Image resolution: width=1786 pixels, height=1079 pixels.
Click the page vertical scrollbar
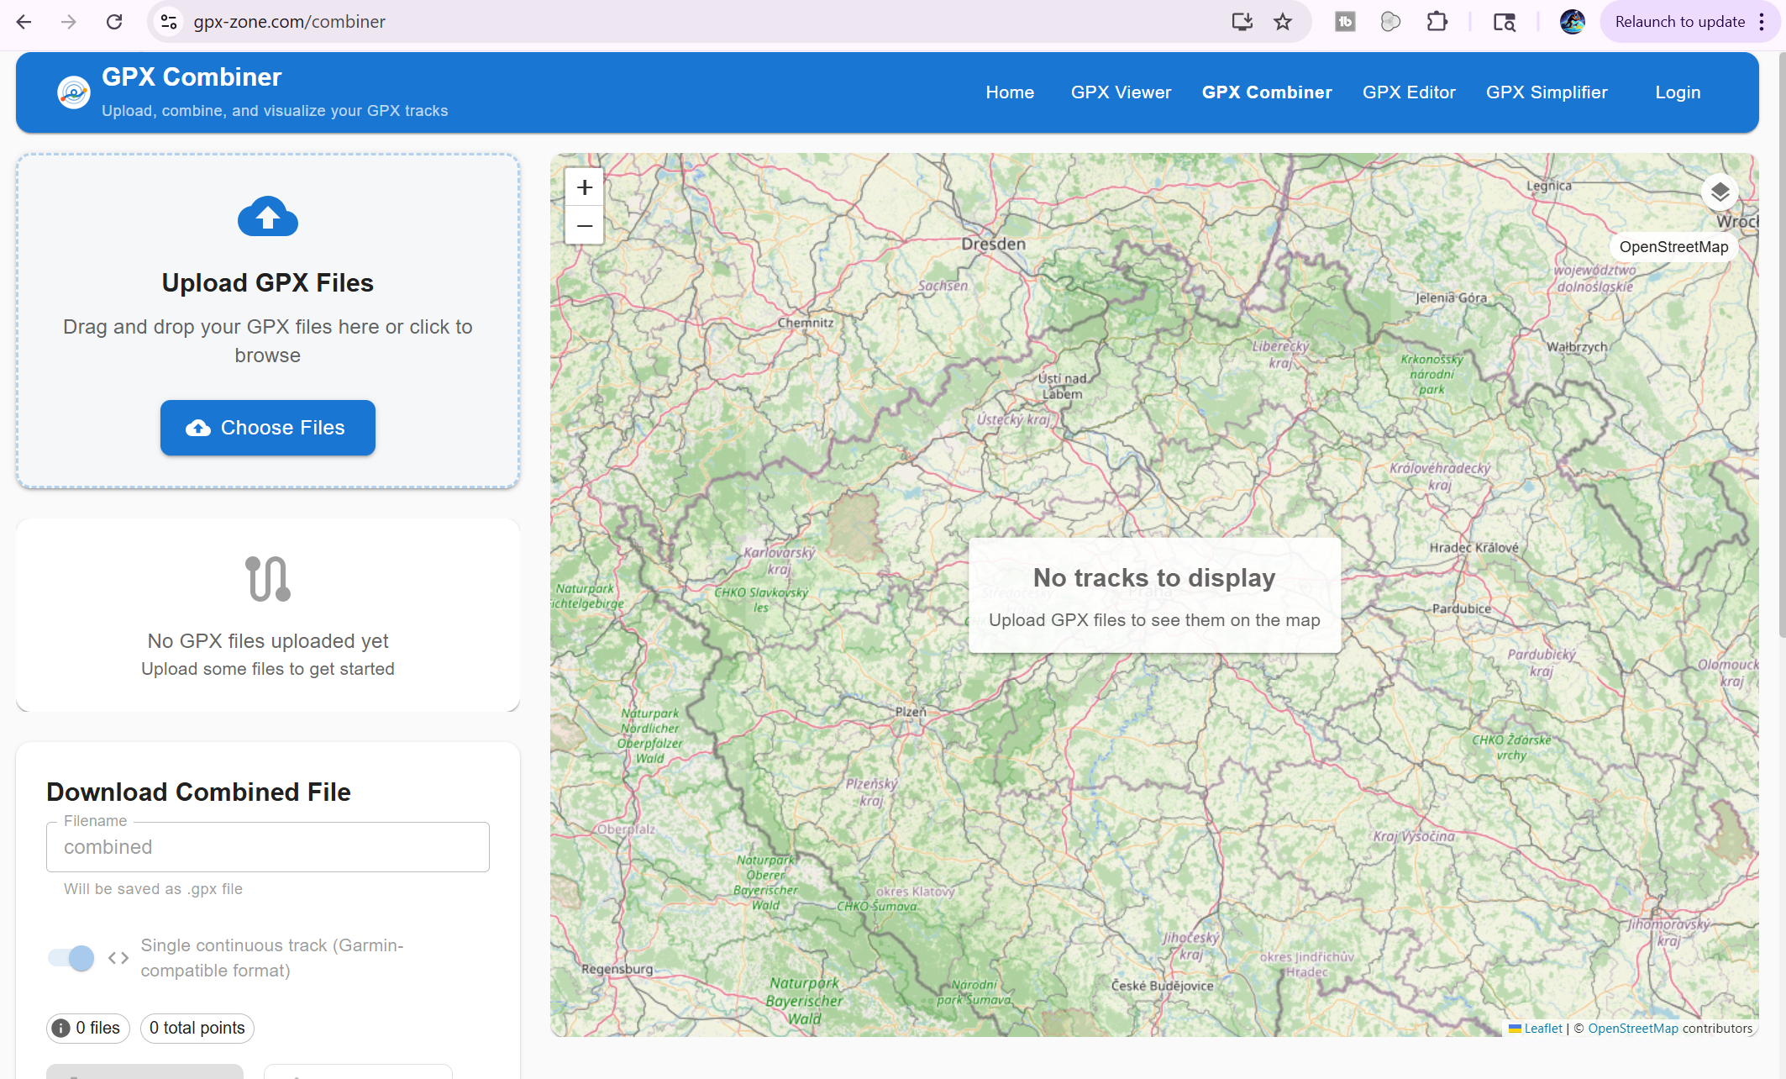1781,345
